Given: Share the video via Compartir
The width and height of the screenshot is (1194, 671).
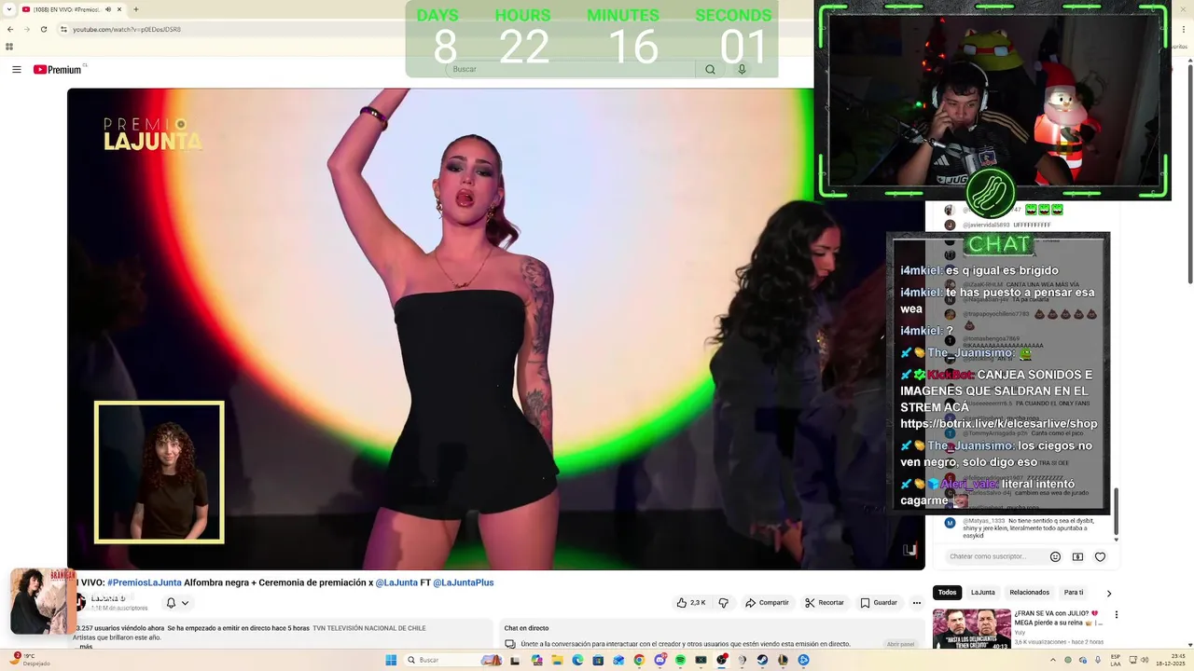Looking at the screenshot, I should 767,603.
